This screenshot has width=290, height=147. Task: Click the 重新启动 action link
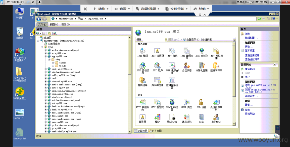(250, 69)
